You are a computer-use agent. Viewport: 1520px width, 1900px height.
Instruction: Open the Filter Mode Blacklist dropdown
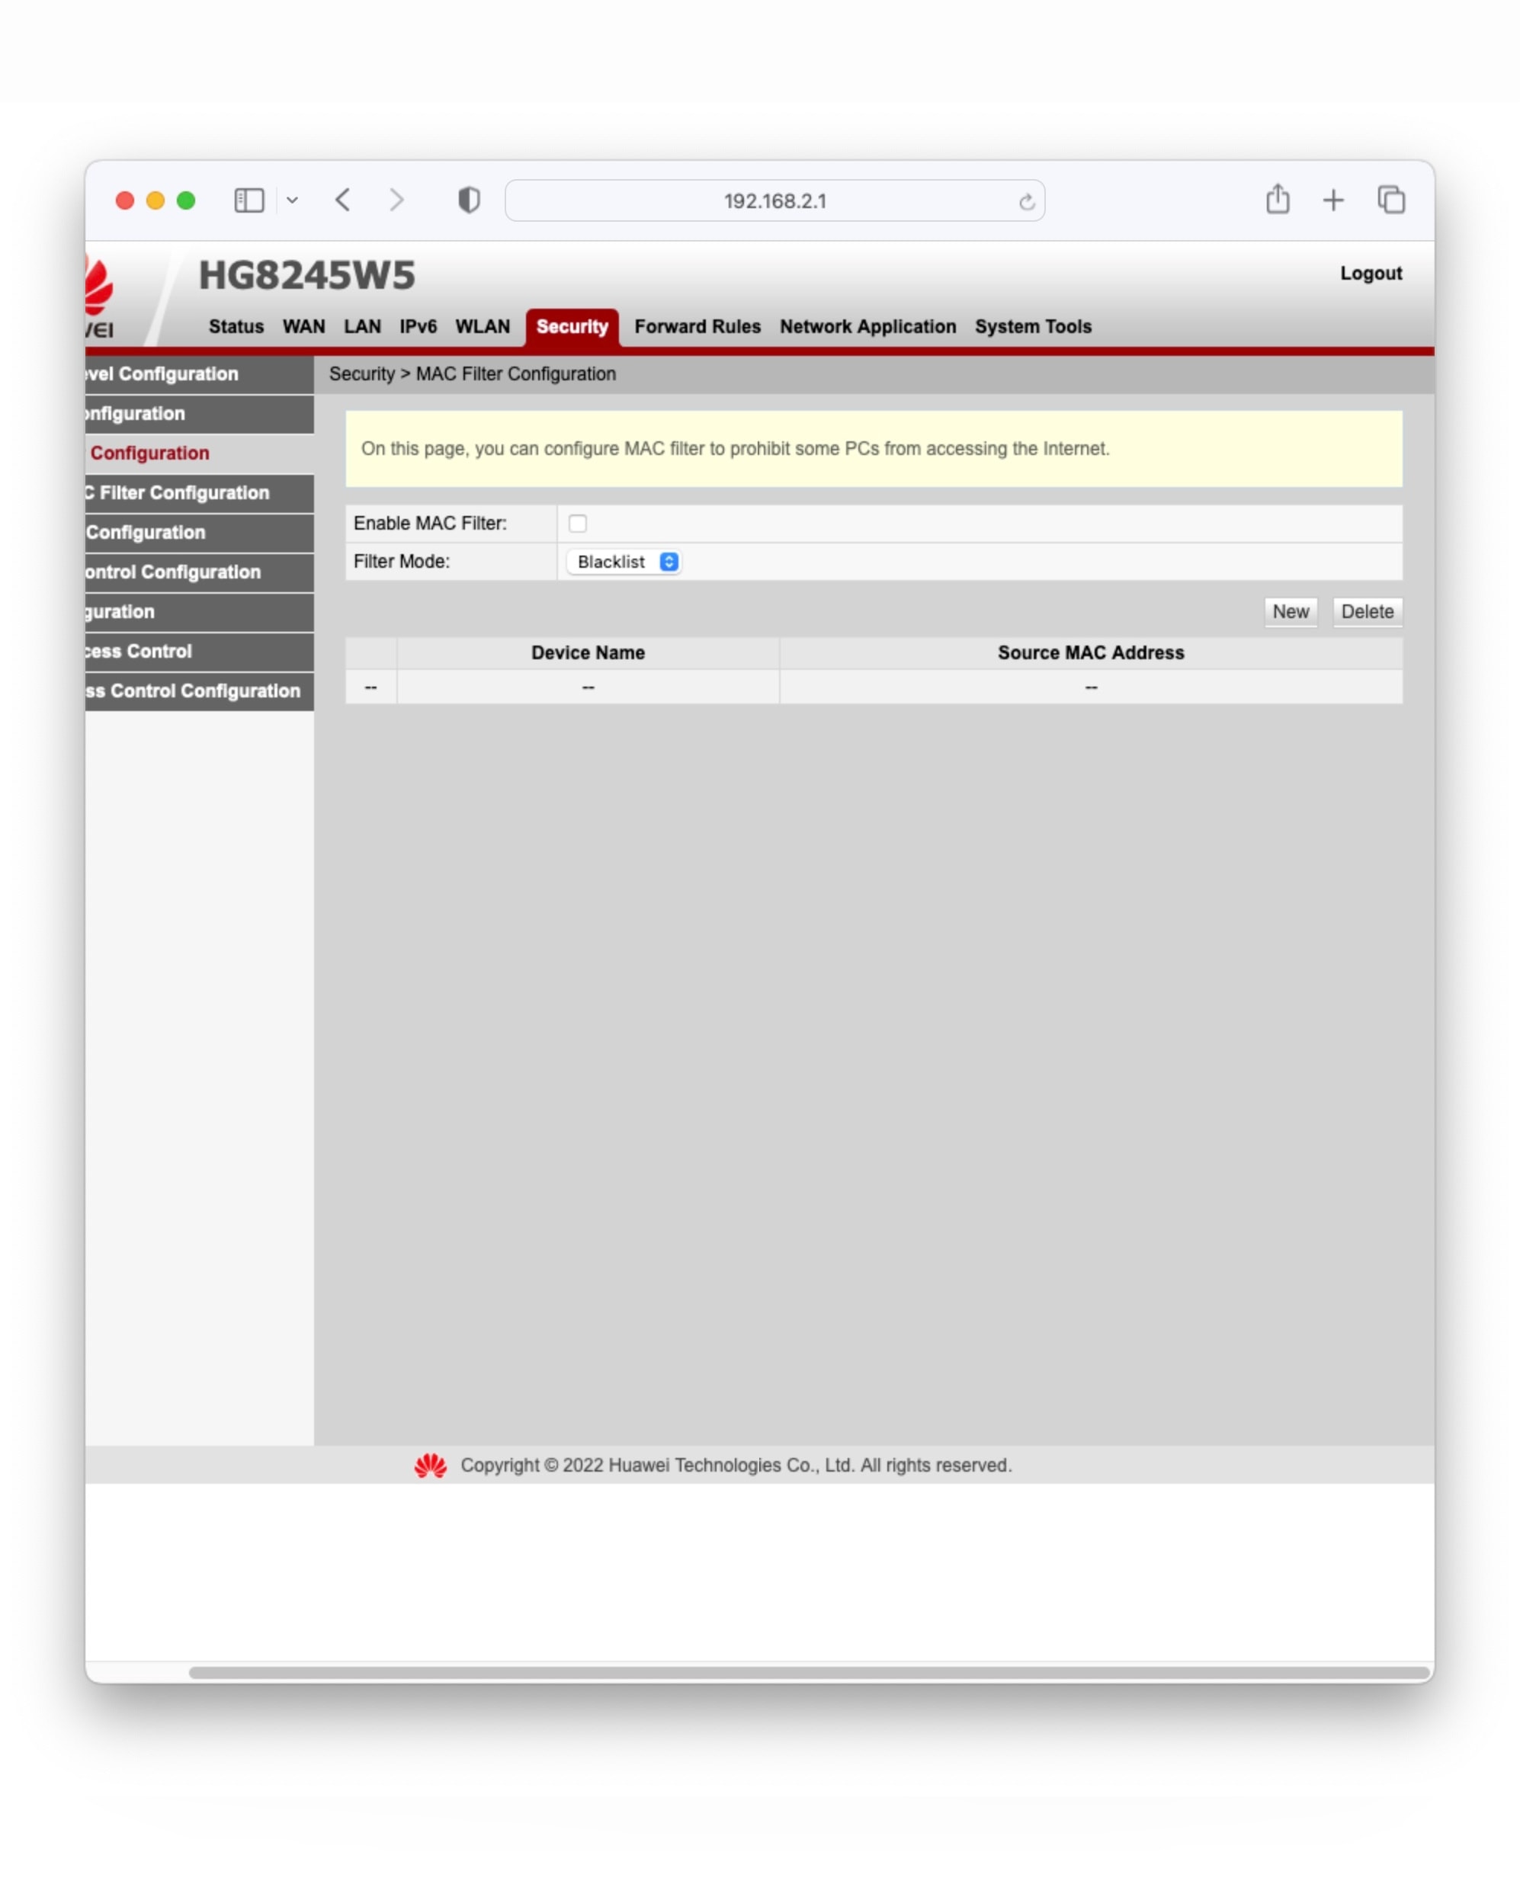pyautogui.click(x=624, y=562)
